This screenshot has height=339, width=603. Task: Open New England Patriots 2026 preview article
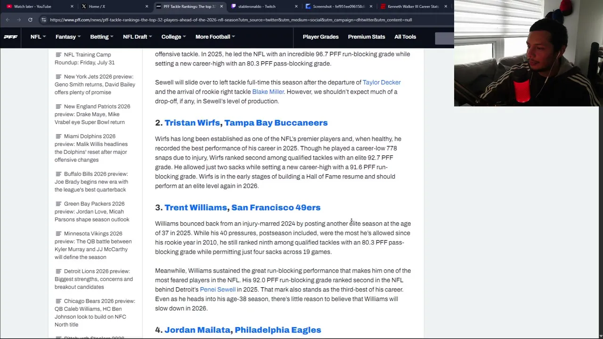[92, 114]
